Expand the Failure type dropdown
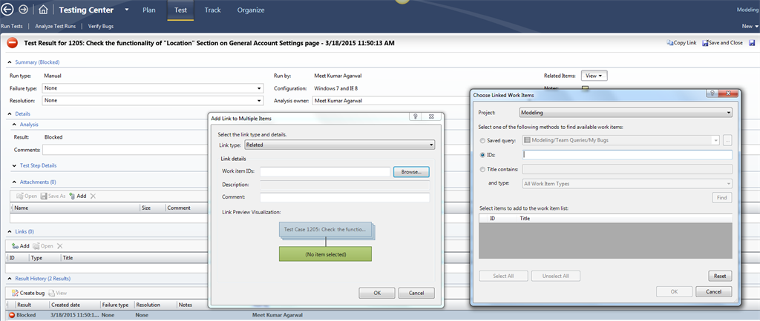 [x=152, y=87]
